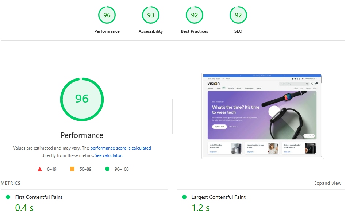Click the search field in the site screenshot
Screen dimensions: 346x216
294,84
